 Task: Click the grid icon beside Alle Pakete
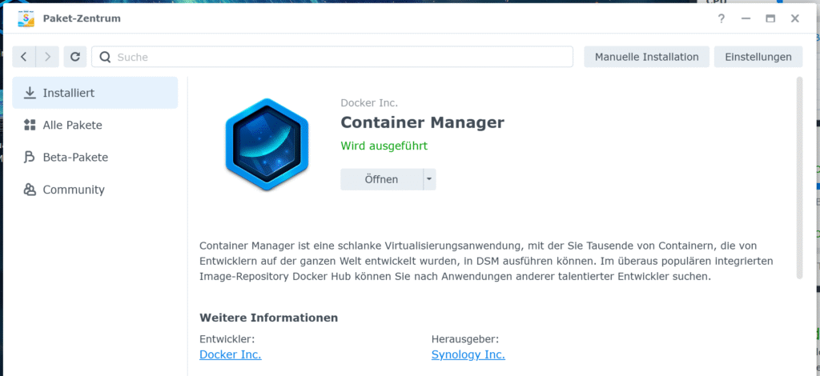[x=30, y=125]
